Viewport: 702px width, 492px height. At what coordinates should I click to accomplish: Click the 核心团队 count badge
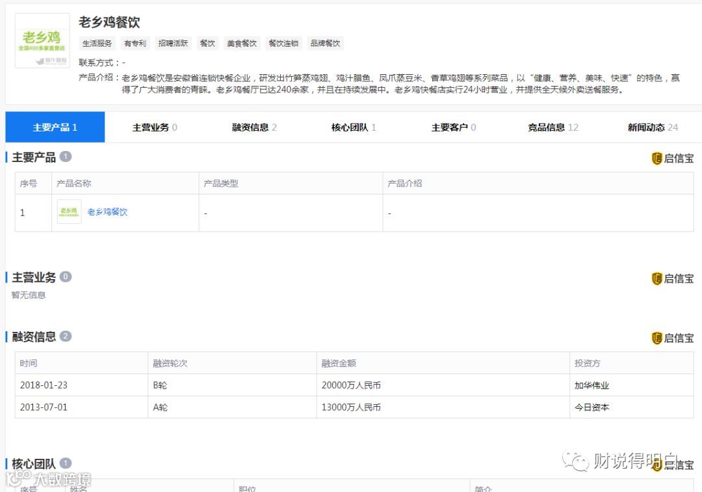[66, 463]
